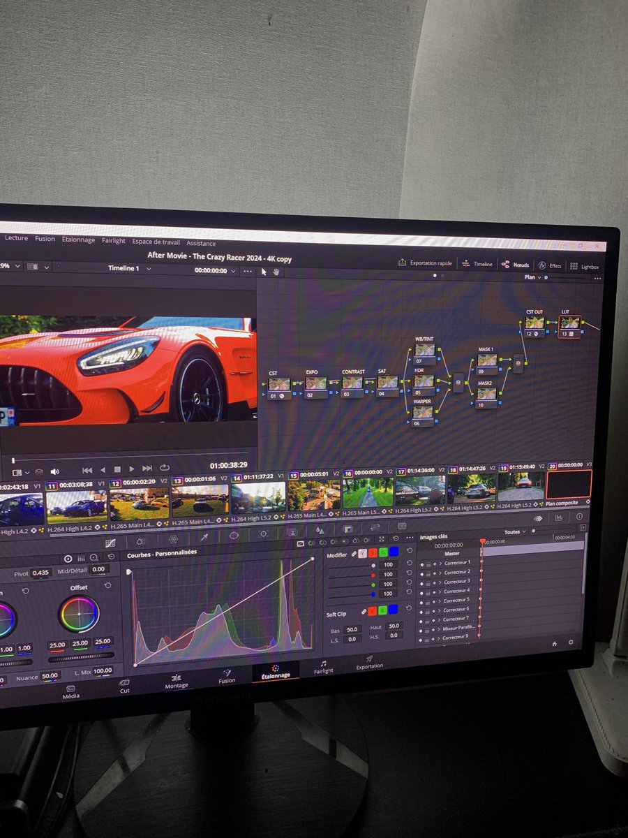Select clip 16 thumbnail with green road
Image resolution: width=628 pixels, height=838 pixels.
click(366, 492)
